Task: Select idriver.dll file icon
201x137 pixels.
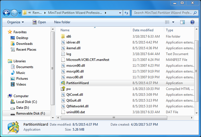Action: tap(63, 42)
